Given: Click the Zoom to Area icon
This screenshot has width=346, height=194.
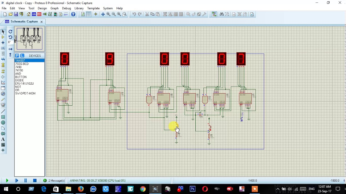Looking at the screenshot, I should tap(125, 14).
